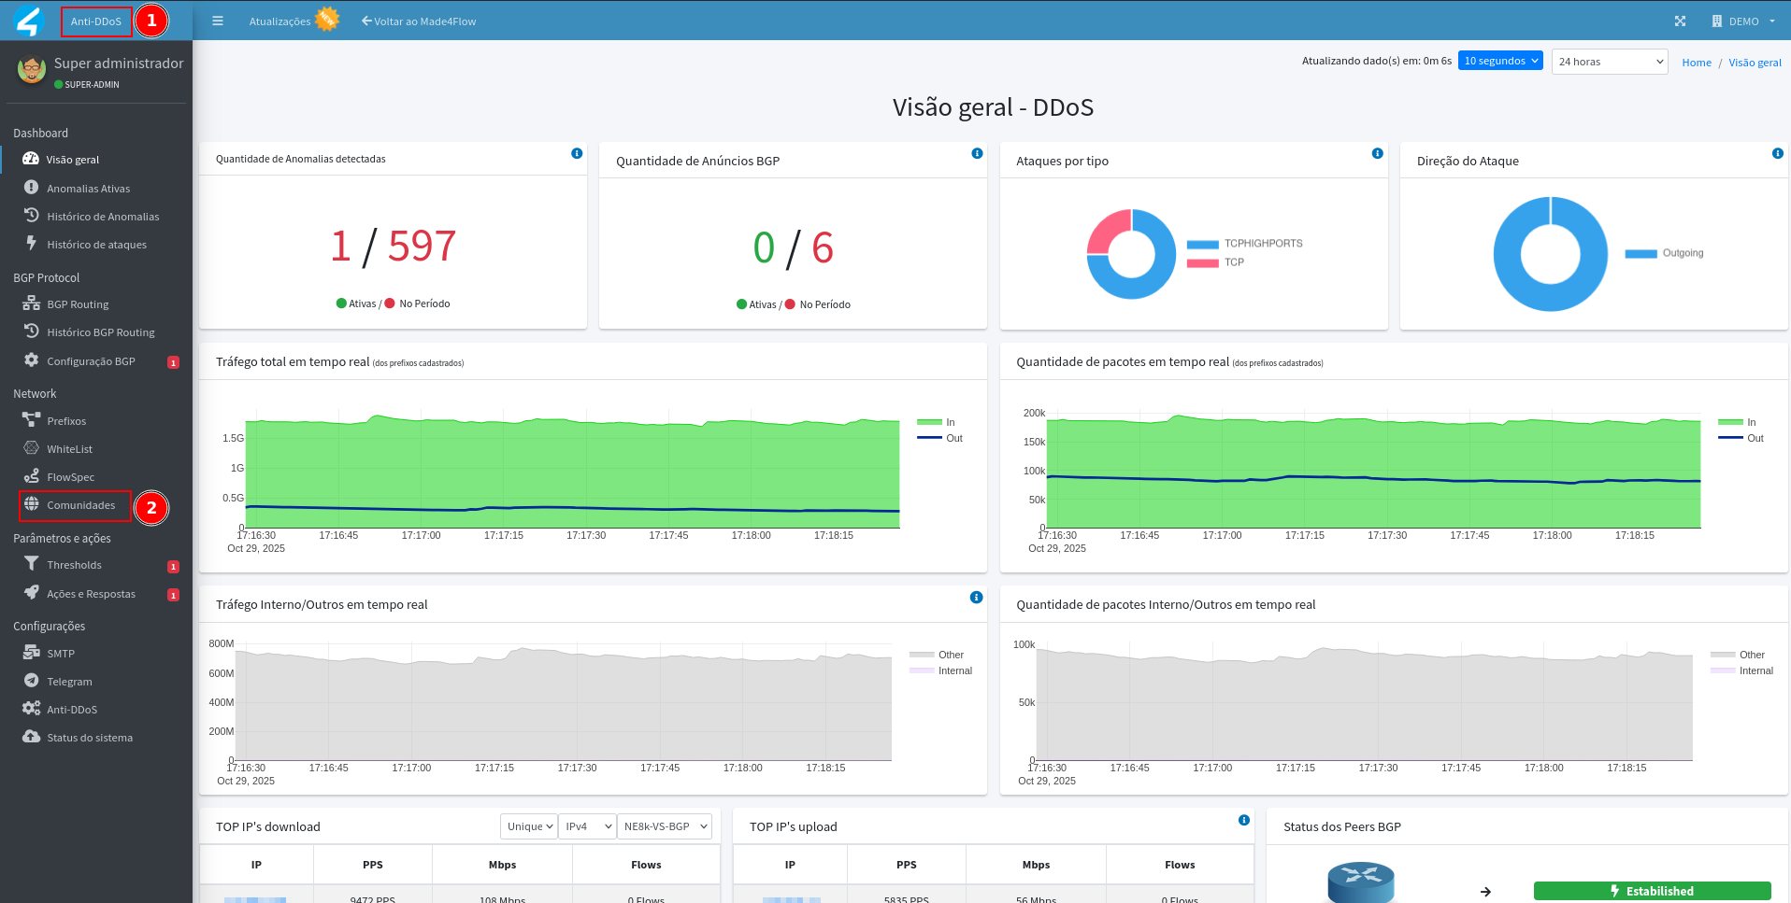Select Comunidades in Network menu
The image size is (1791, 903).
click(x=80, y=505)
